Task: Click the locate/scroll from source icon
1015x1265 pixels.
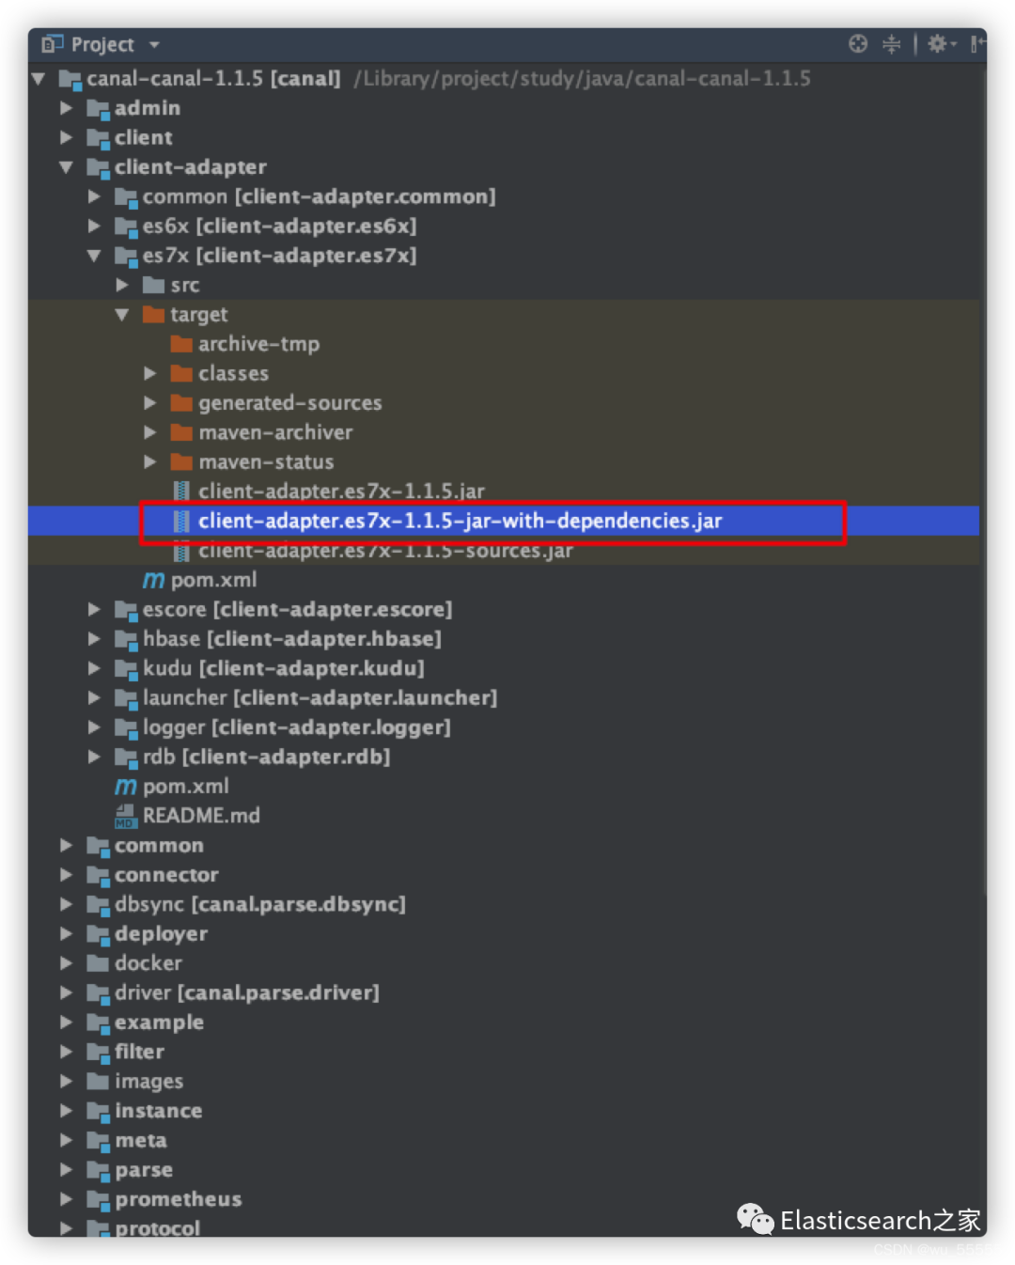Action: coord(857,43)
